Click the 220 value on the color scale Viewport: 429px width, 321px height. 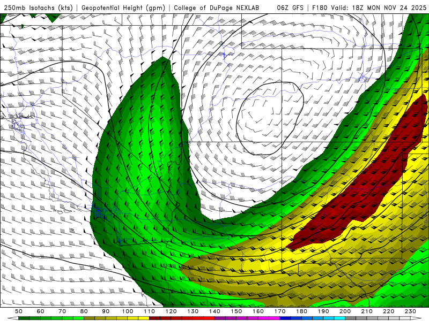(x=388, y=311)
